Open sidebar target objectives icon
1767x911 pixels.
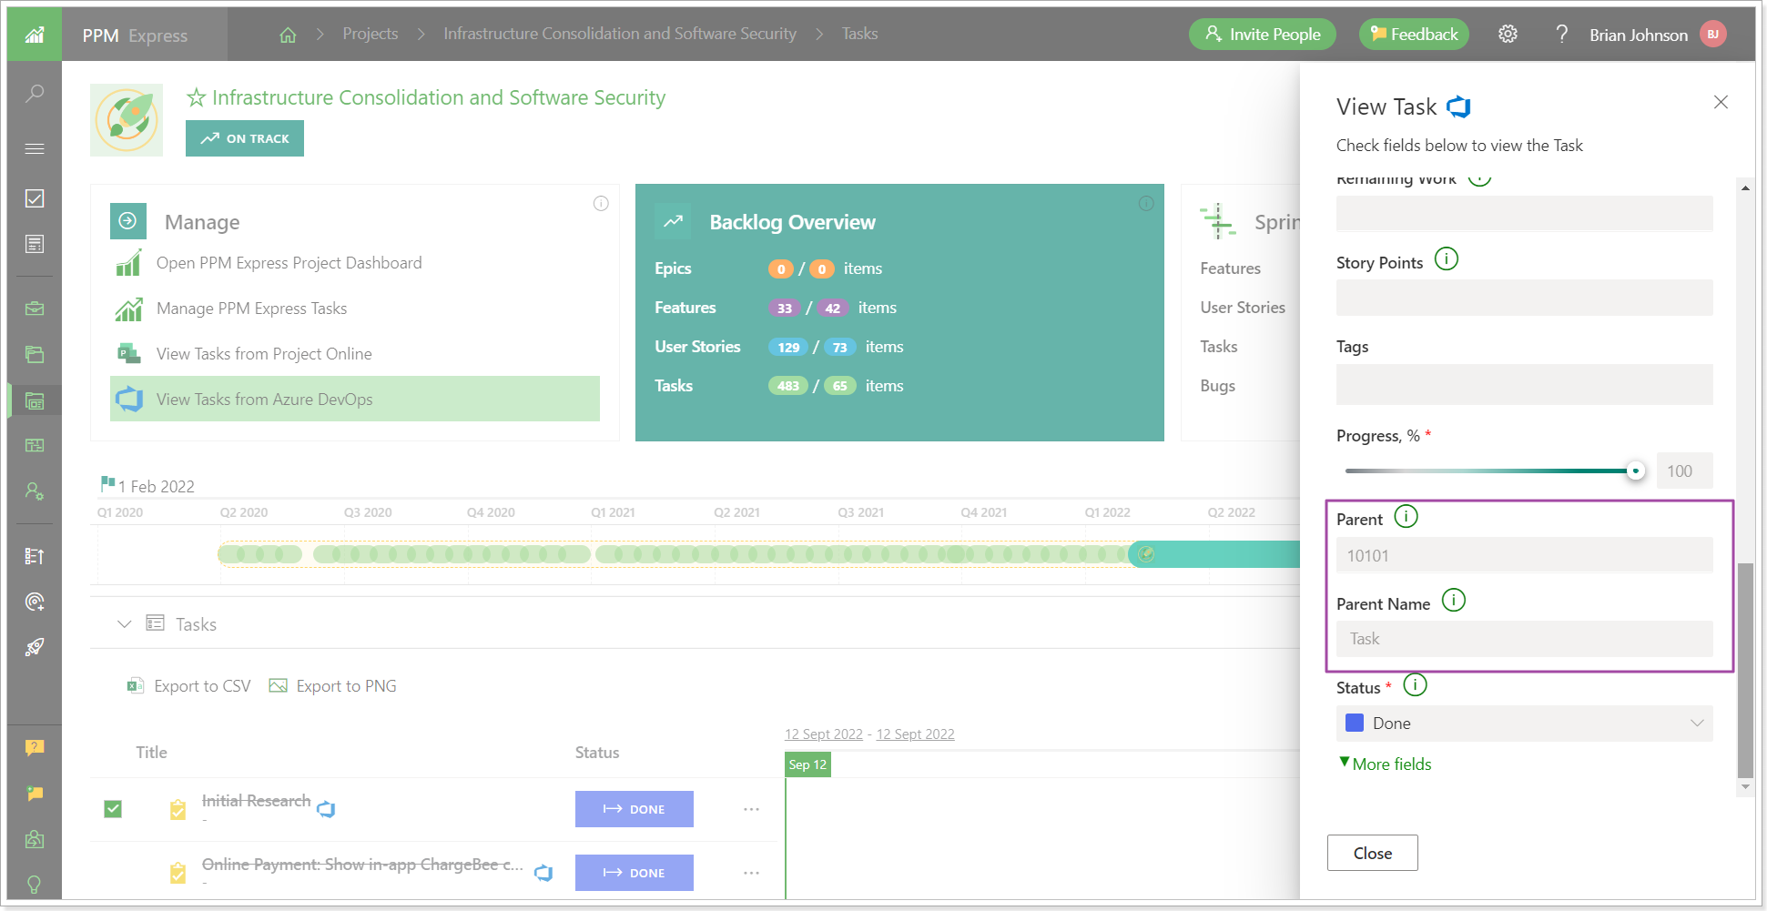click(35, 602)
